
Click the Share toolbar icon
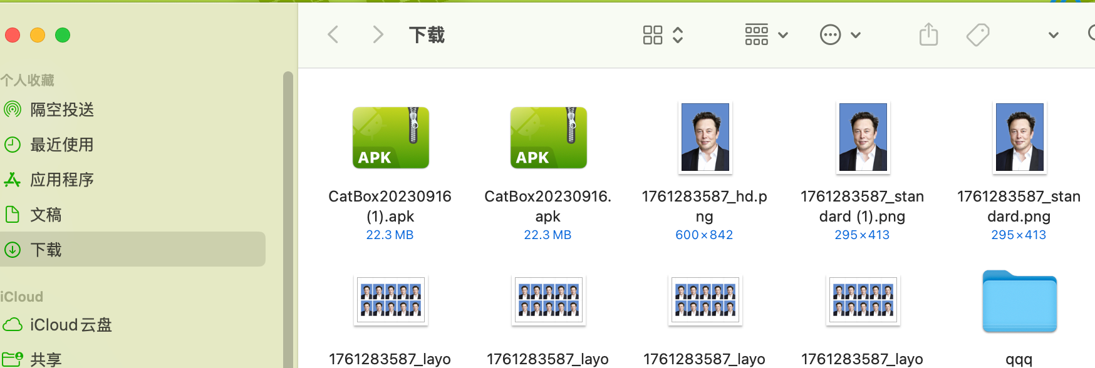928,35
